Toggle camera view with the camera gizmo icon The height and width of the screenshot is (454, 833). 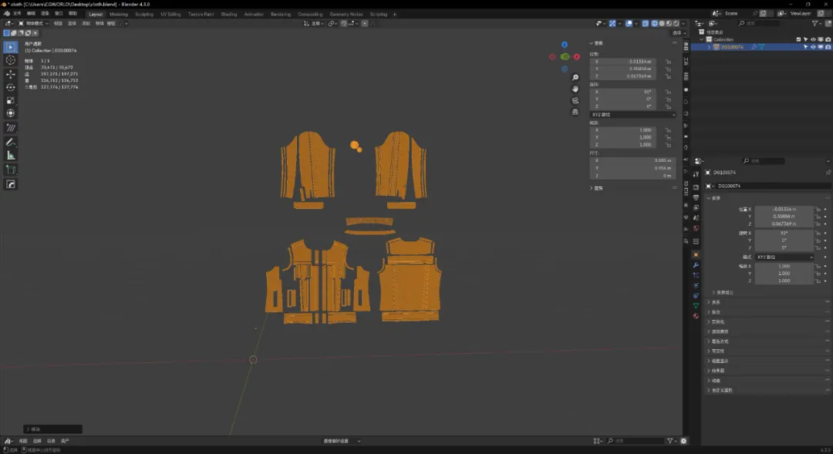click(575, 100)
